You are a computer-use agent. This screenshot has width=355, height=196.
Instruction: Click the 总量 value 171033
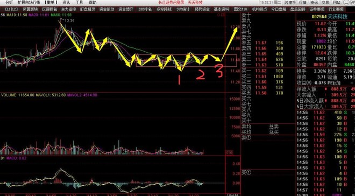coord(318,47)
